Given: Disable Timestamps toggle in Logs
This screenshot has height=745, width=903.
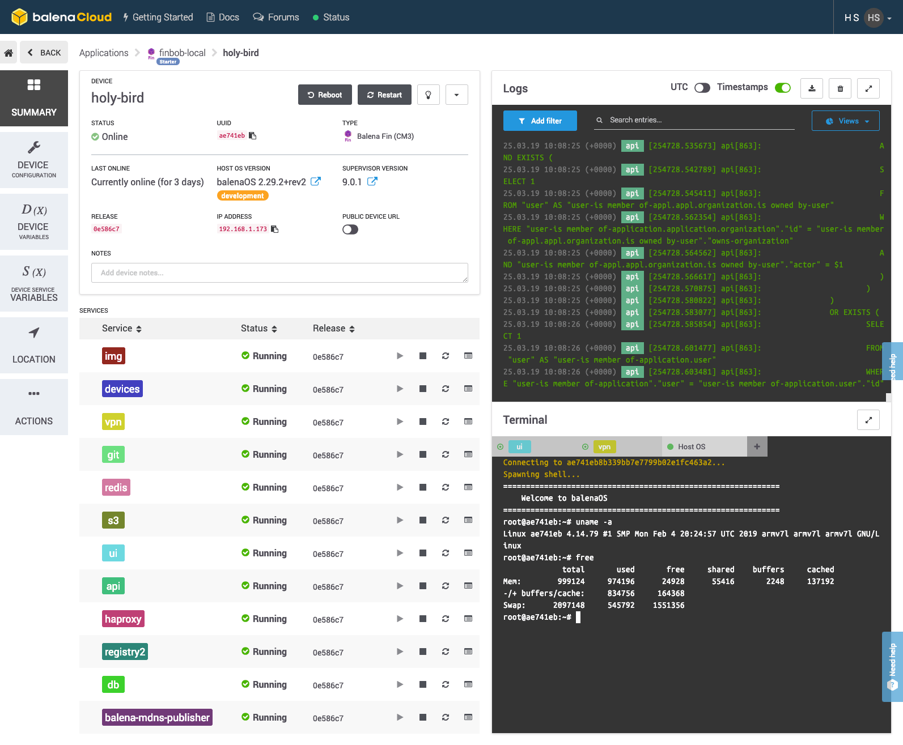Looking at the screenshot, I should [x=782, y=88].
